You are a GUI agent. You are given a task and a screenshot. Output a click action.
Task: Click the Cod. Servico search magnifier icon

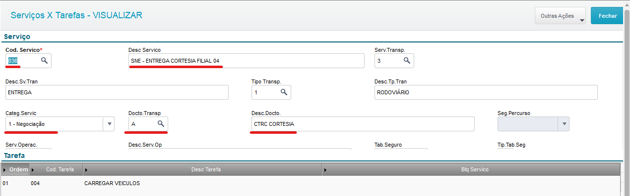44,60
